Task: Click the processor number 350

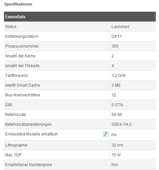Action: pos(115,46)
